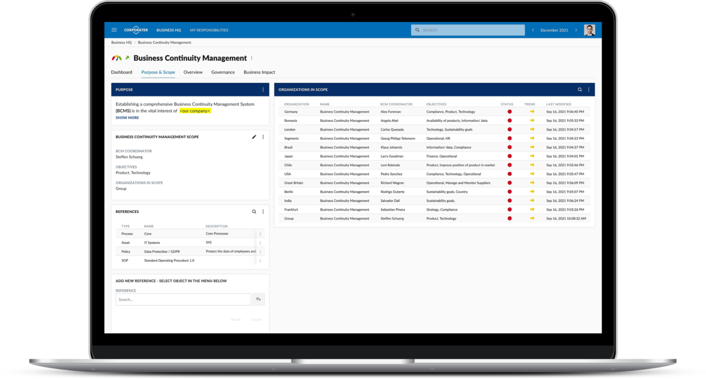Click the add-reference icon next to the search field
706x379 pixels.
[x=258, y=299]
